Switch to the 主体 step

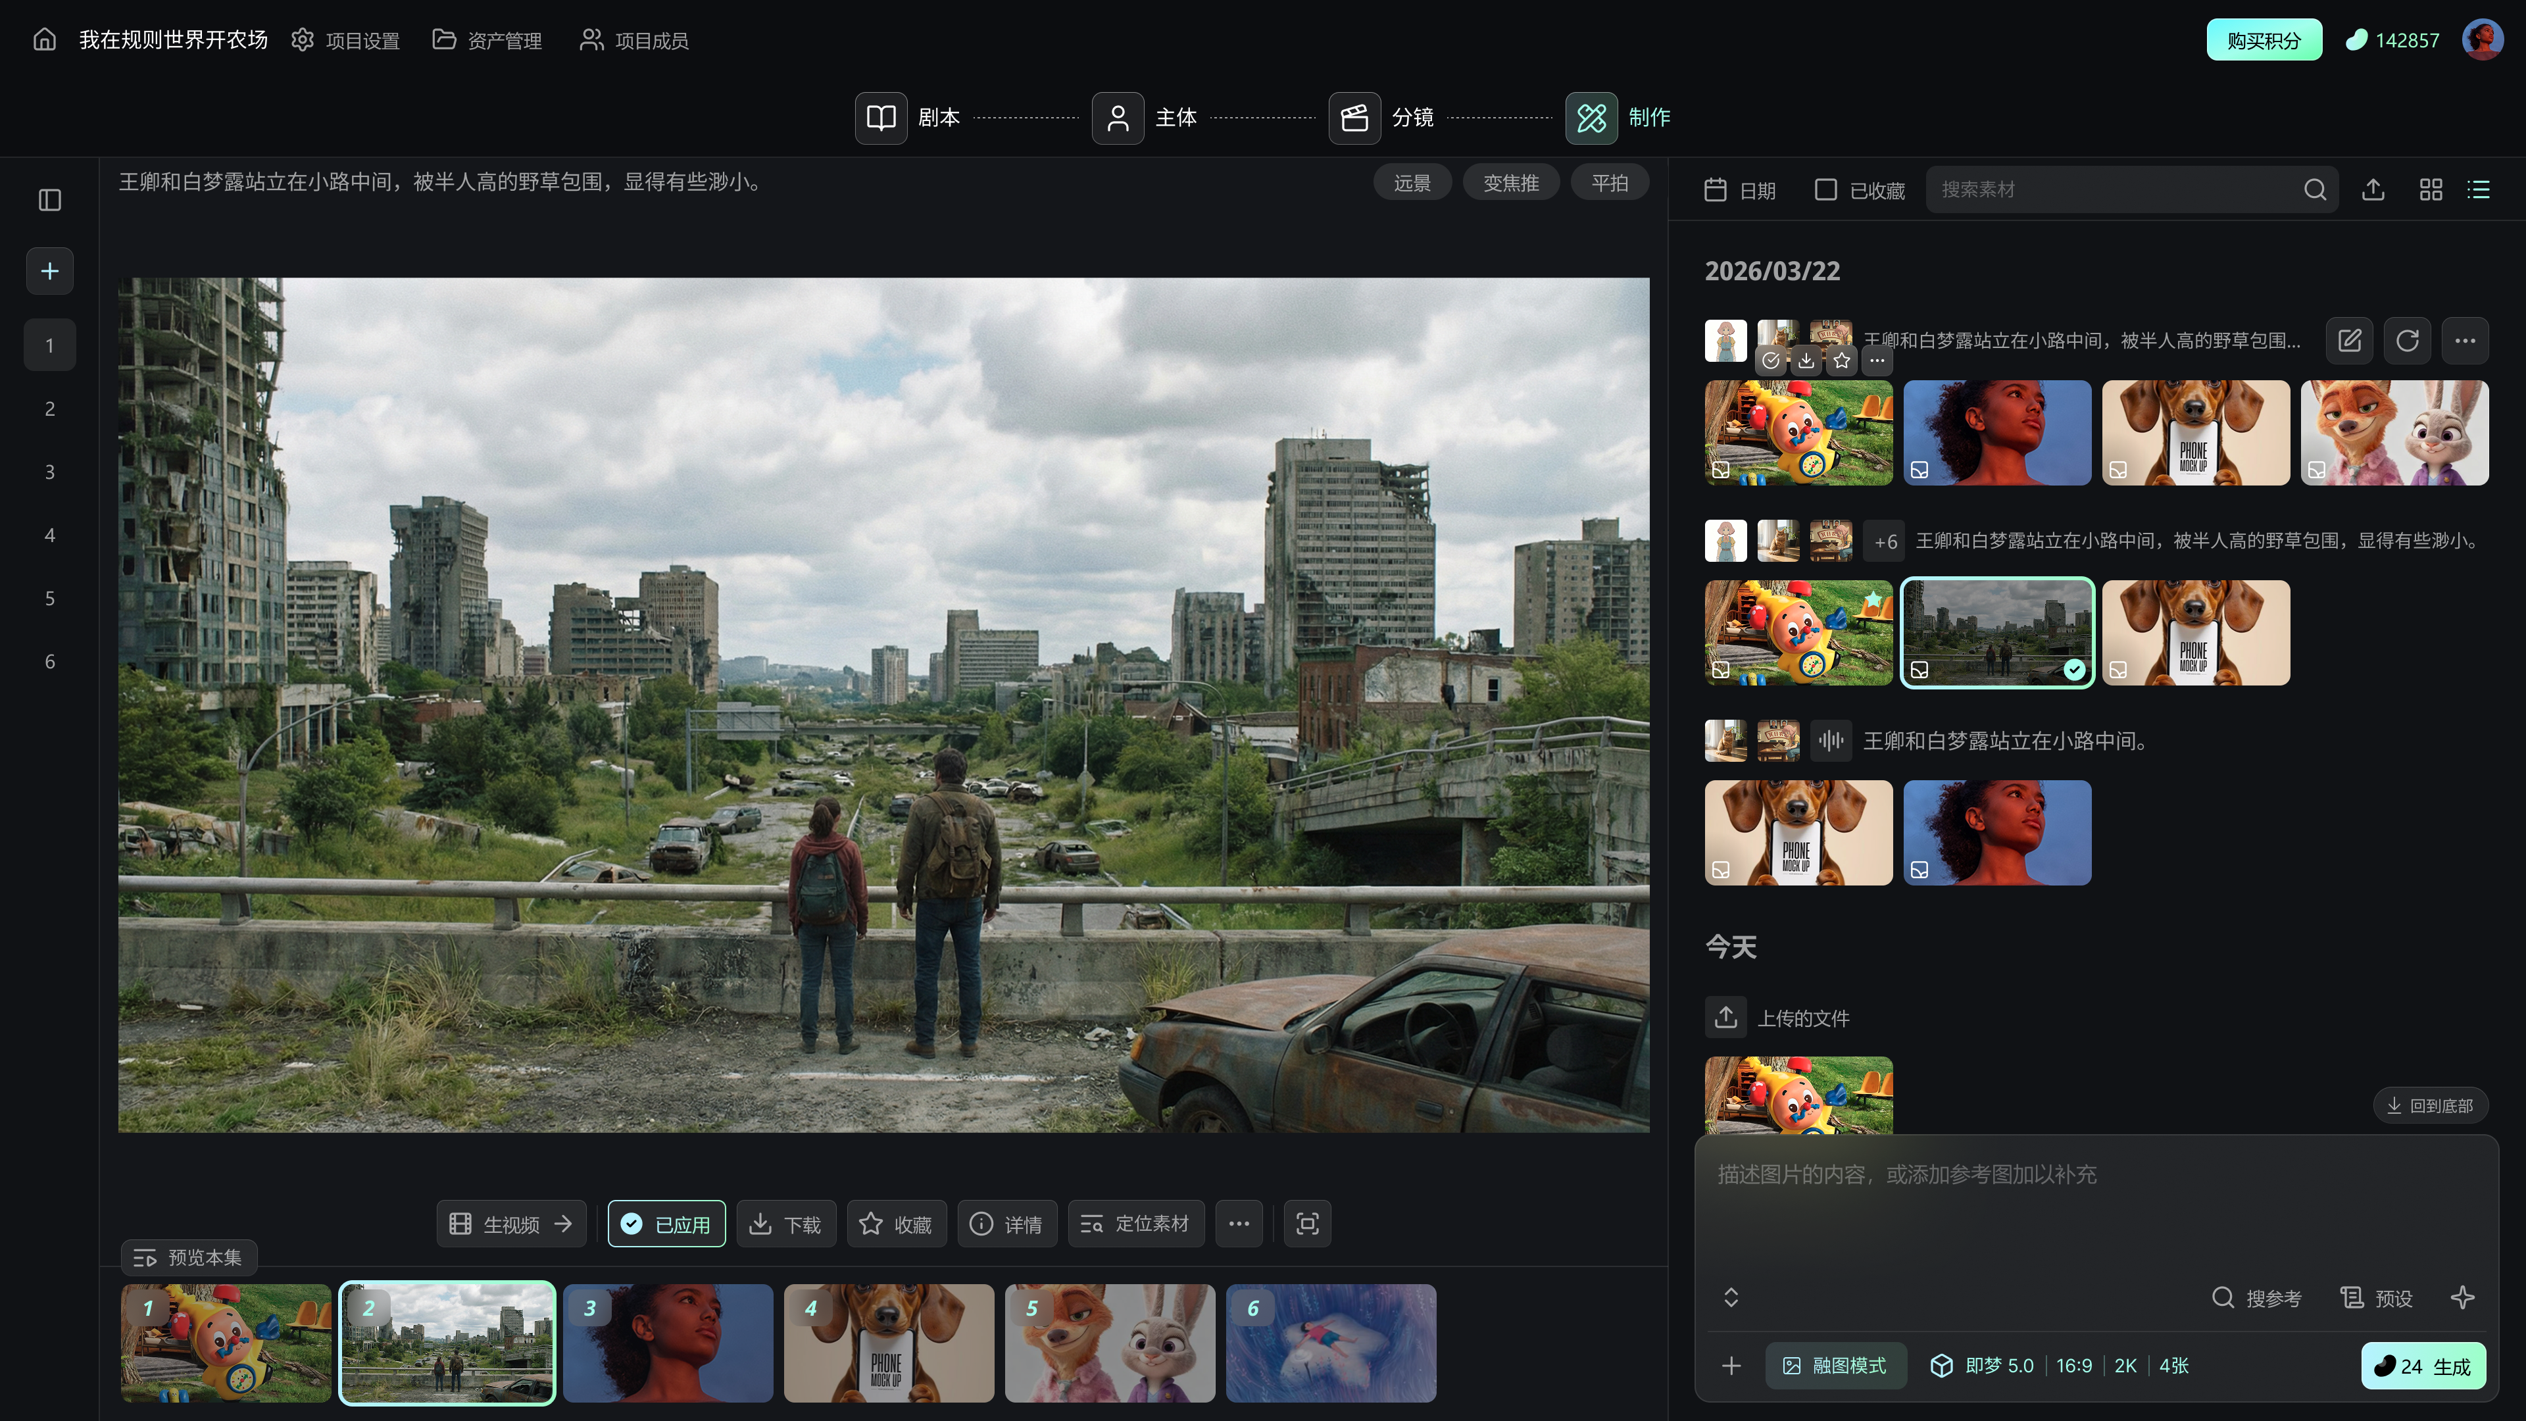pos(1145,118)
